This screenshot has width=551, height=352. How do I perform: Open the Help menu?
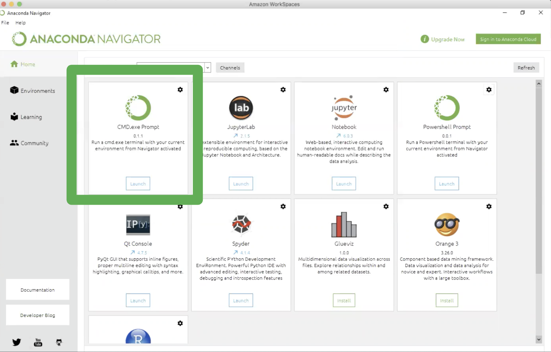[20, 23]
